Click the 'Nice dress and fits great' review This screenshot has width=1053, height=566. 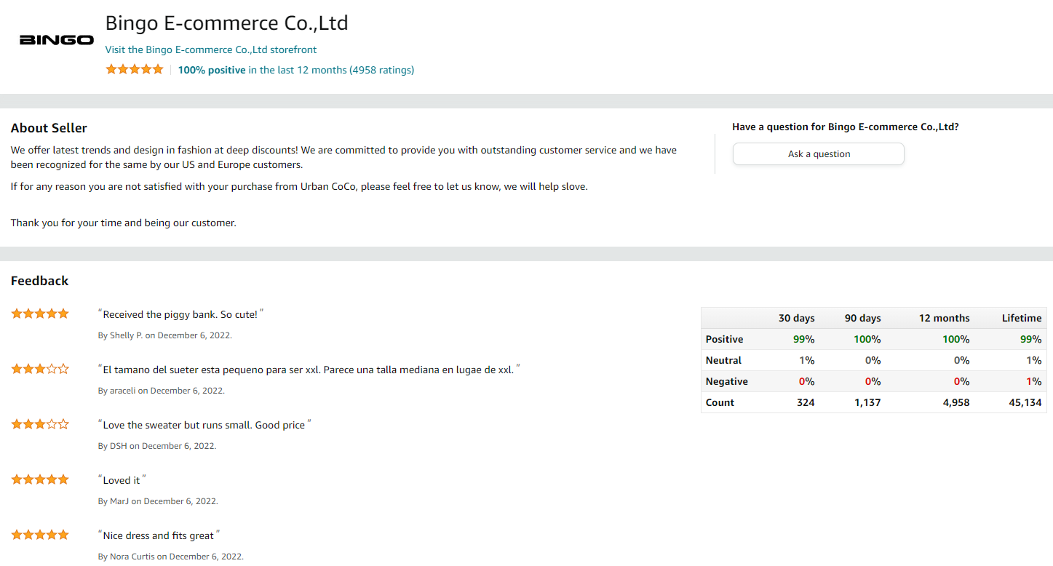click(x=159, y=535)
